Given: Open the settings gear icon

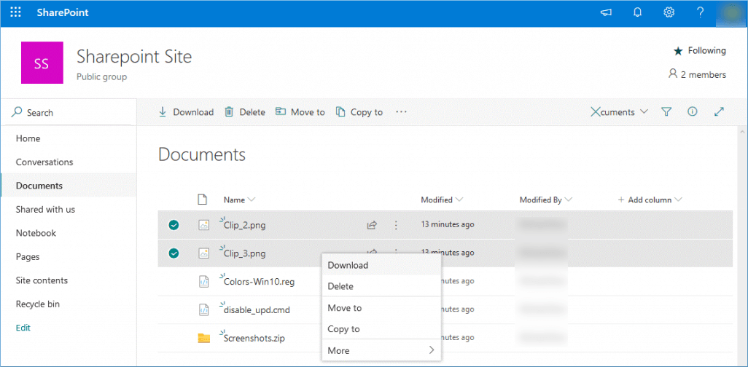Looking at the screenshot, I should pos(669,13).
